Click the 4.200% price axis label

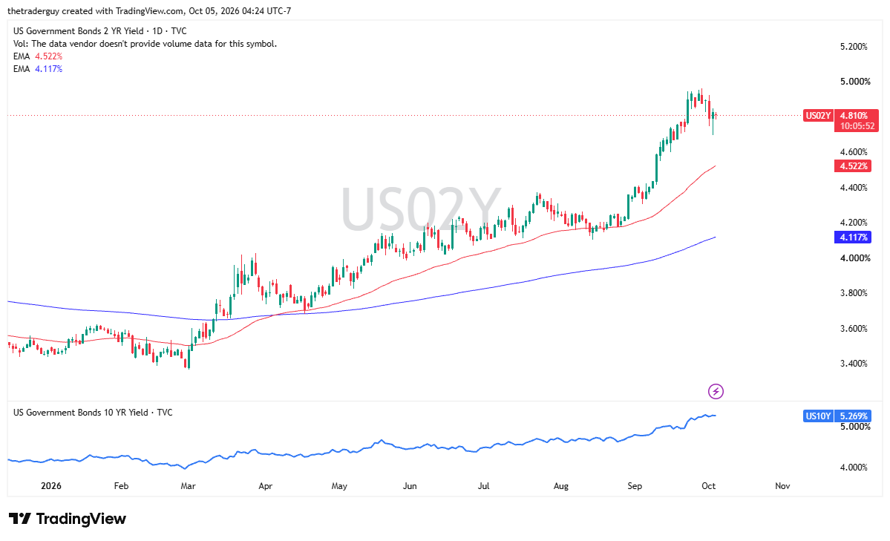click(x=854, y=223)
